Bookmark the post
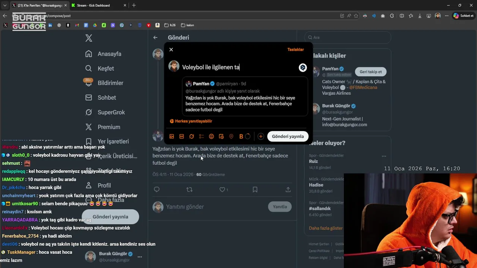Screen dimensions: 477x268 click(x=255, y=189)
